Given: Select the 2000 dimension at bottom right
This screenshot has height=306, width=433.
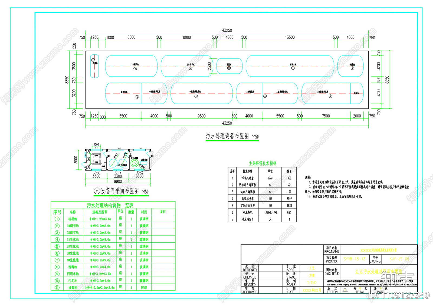Looking at the screenshot, I should (x=357, y=116).
